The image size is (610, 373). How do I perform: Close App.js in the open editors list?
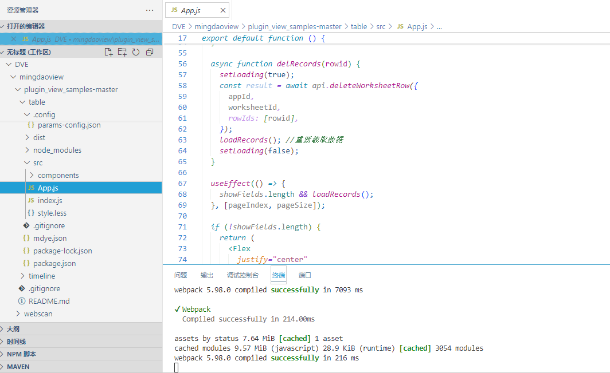[14, 39]
